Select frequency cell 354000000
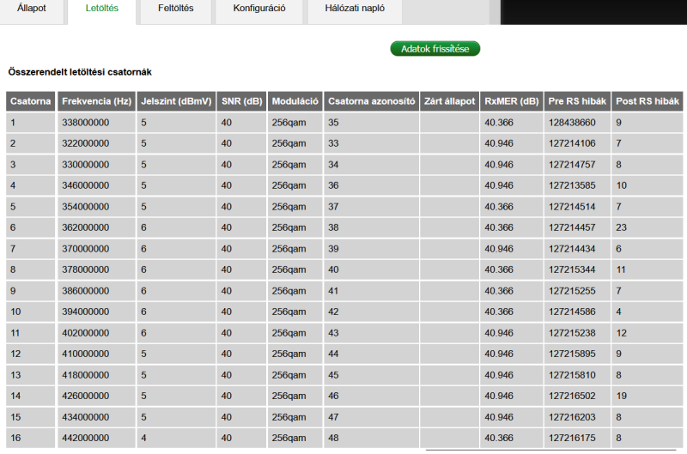687x454 pixels. click(x=96, y=207)
